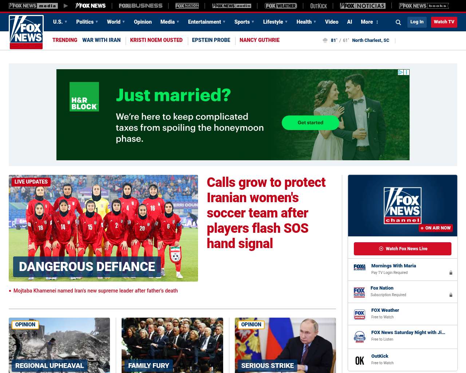
Task: Click the weather cloud icon
Action: [x=325, y=40]
